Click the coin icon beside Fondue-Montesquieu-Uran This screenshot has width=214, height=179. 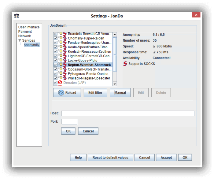[61, 42]
